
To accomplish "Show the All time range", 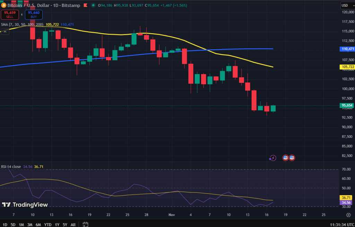I will click(73, 225).
